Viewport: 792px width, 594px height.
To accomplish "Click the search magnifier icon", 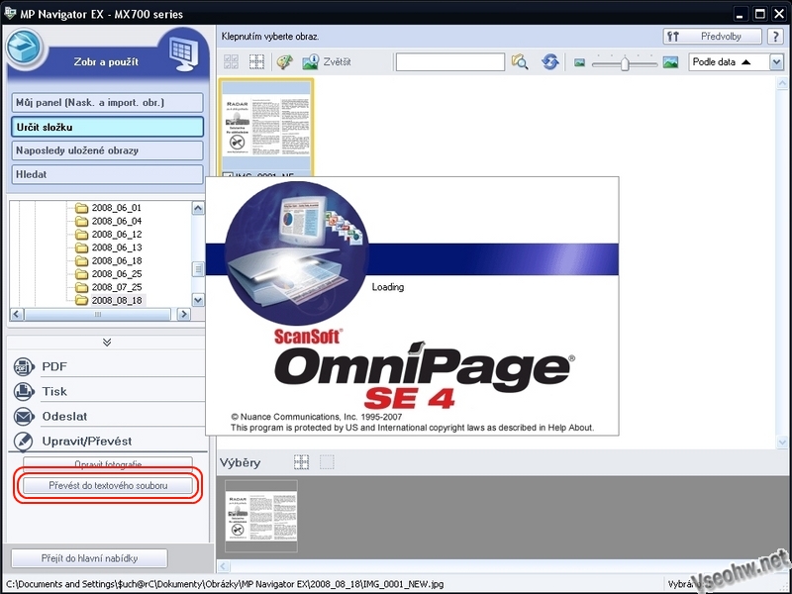I will pos(520,62).
